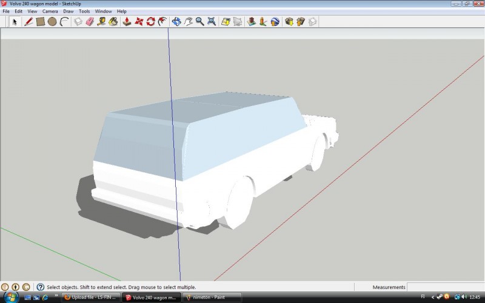This screenshot has width=485, height=303.
Task: Click the greyed Share Component icon
Action: [x=312, y=22]
